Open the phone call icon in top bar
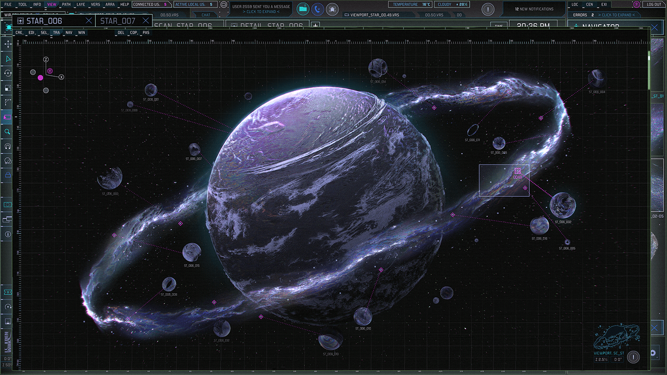 point(317,9)
